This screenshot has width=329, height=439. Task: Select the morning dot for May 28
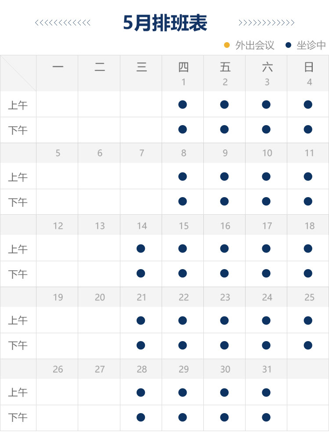coord(141,392)
